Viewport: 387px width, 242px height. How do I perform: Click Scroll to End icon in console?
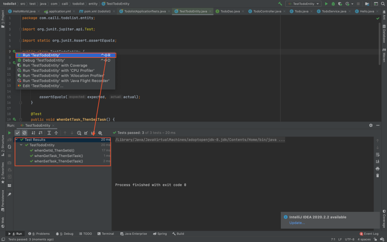(378, 161)
